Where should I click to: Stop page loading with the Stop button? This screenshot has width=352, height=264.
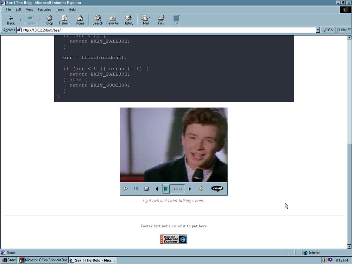pos(49,20)
